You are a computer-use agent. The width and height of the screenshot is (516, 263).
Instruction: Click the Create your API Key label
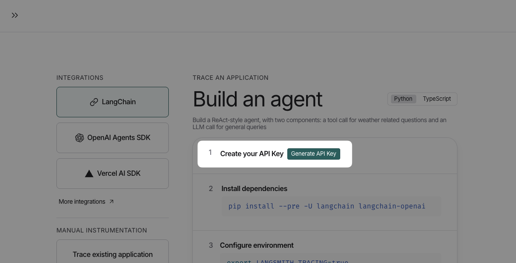pyautogui.click(x=252, y=154)
